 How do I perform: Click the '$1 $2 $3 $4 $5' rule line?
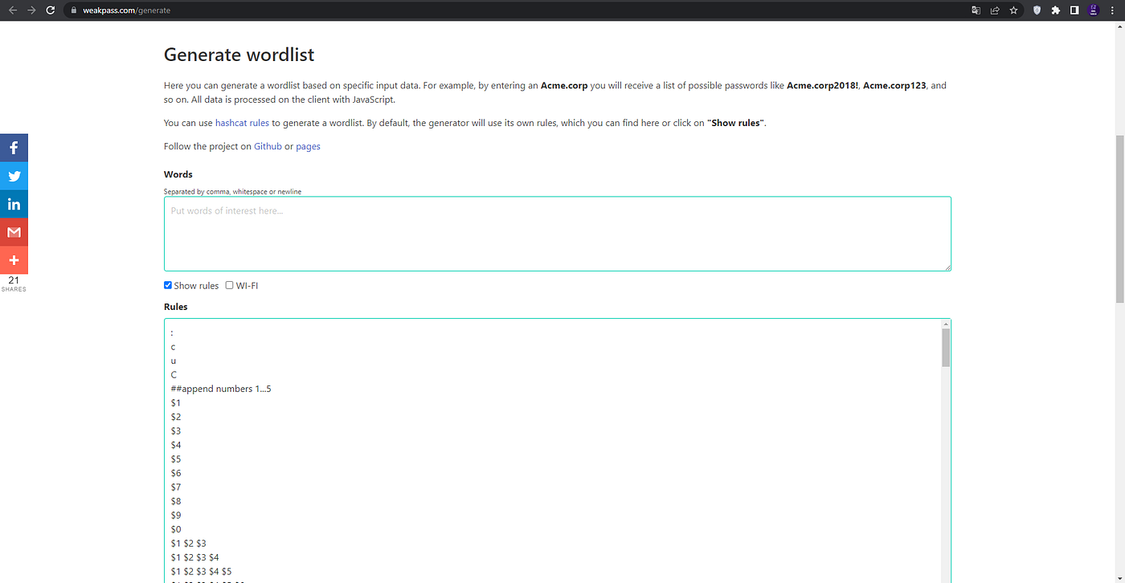point(201,571)
